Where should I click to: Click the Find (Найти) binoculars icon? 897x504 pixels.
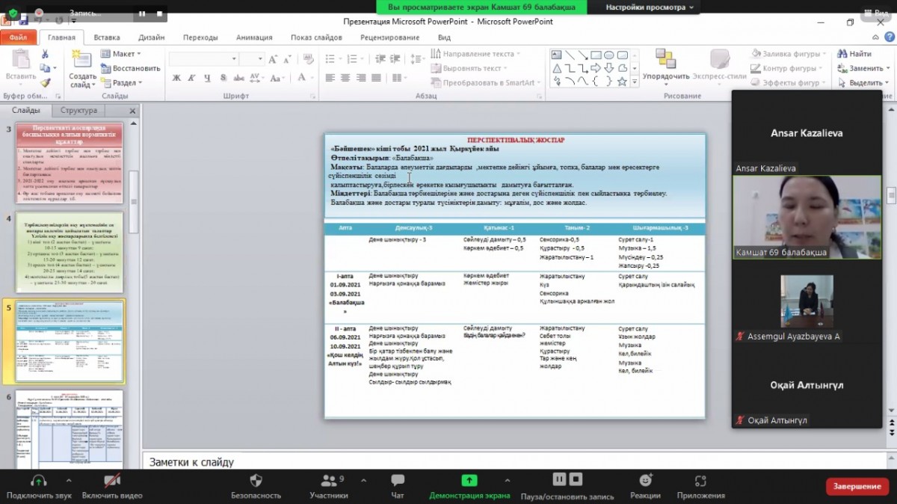tap(843, 54)
